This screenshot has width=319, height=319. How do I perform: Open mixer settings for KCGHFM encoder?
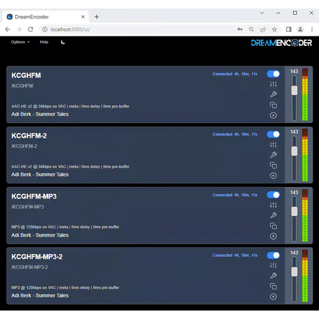coord(273,84)
